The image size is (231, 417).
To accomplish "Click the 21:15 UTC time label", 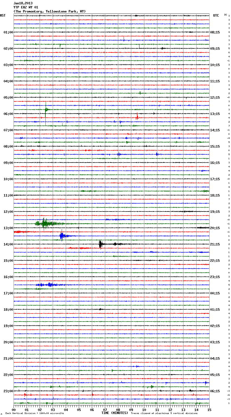I will [x=215, y=244].
